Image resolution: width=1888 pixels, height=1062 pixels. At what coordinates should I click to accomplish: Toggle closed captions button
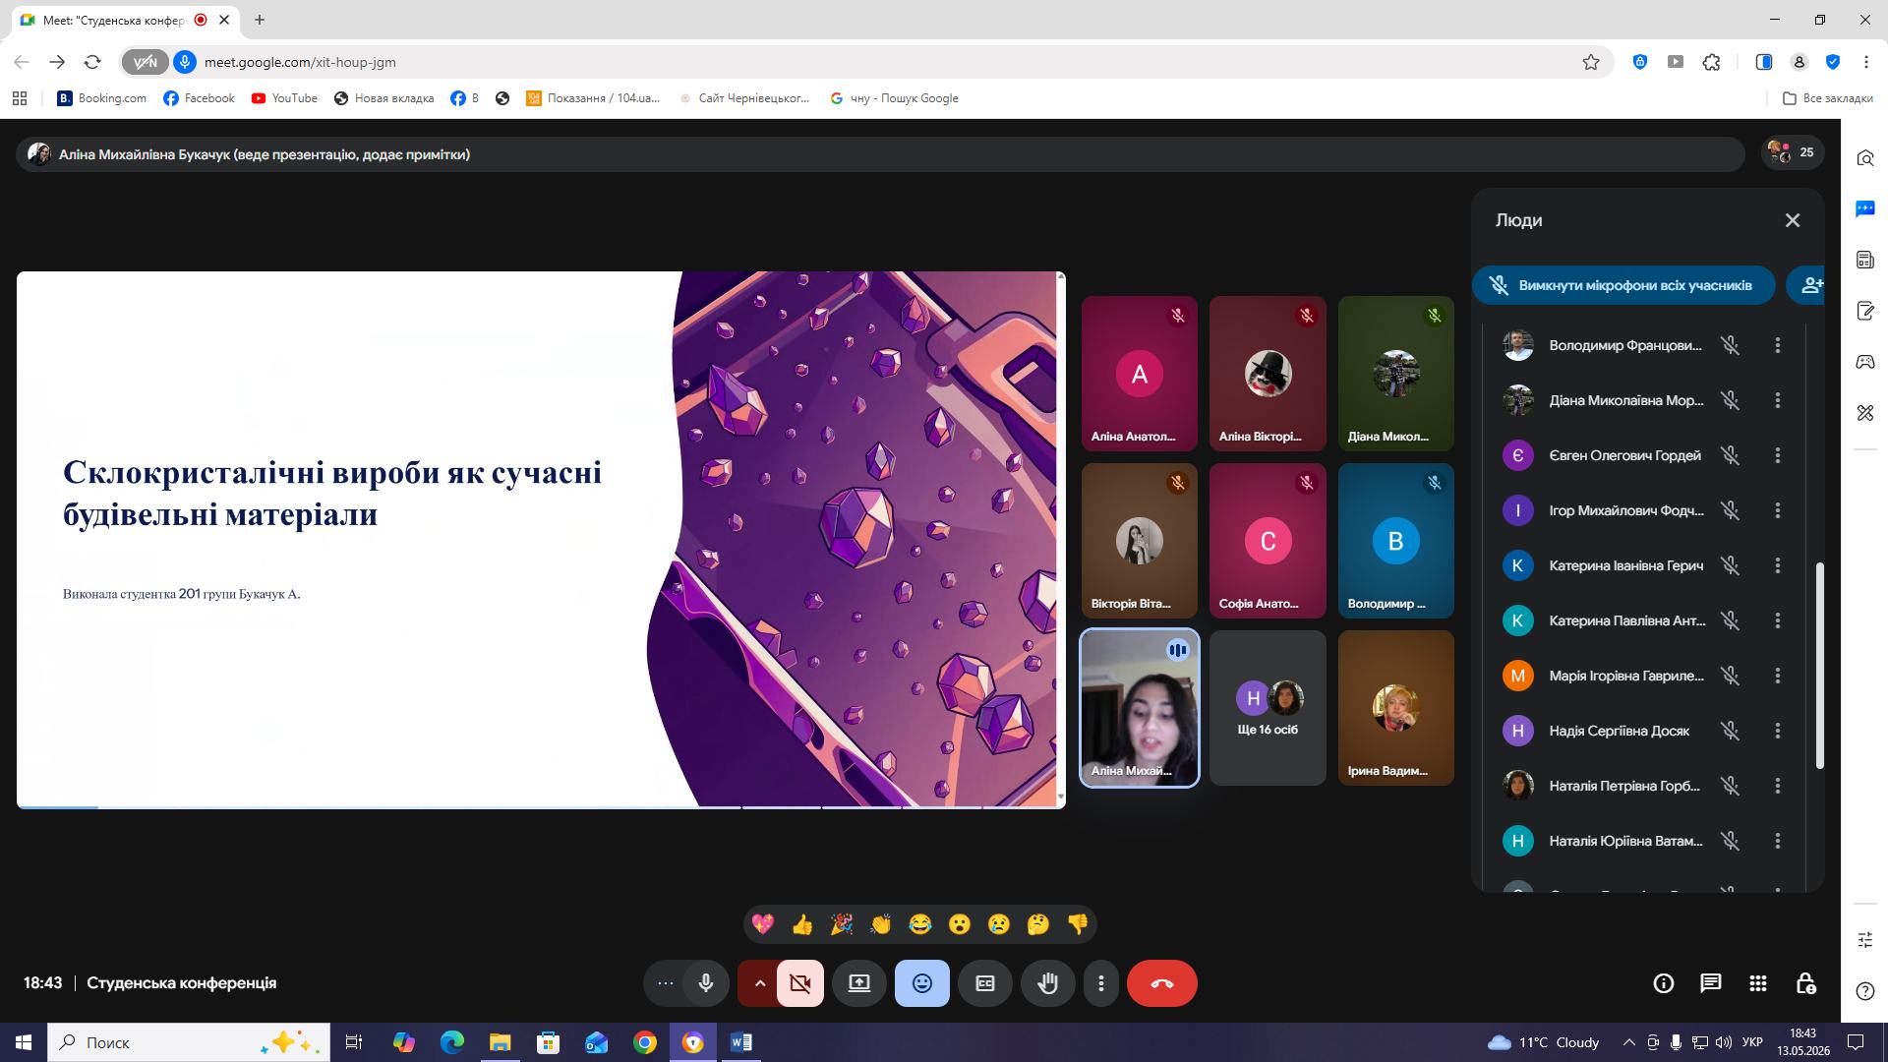pos(984,983)
